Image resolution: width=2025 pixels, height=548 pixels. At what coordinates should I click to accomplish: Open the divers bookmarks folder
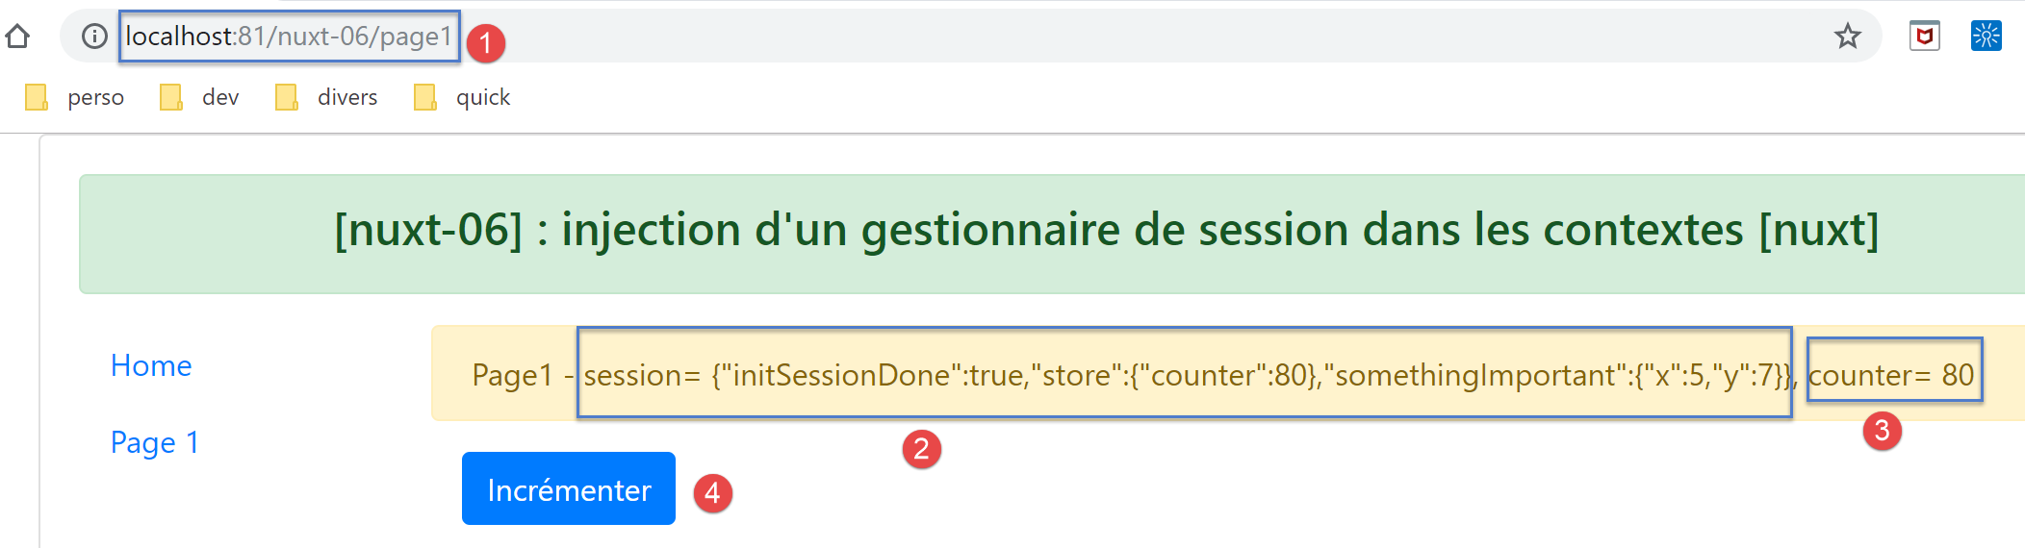click(327, 97)
